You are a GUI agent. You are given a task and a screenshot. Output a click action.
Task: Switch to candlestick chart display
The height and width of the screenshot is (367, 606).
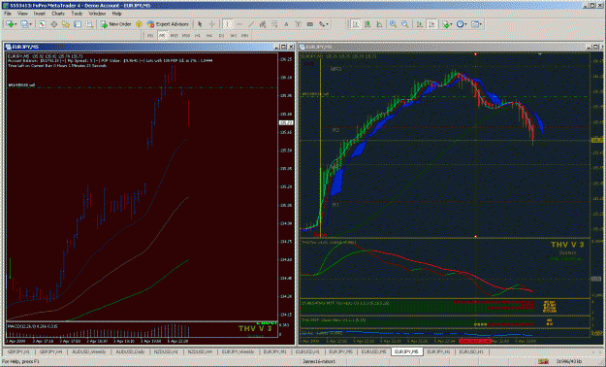tap(367, 24)
